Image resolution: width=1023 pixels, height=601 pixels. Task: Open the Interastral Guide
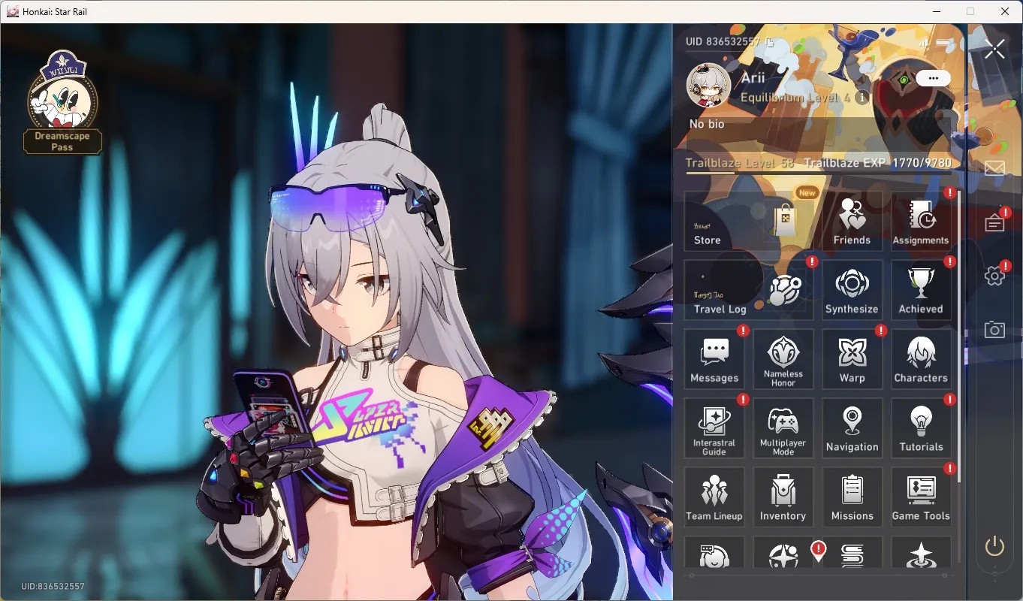(714, 428)
